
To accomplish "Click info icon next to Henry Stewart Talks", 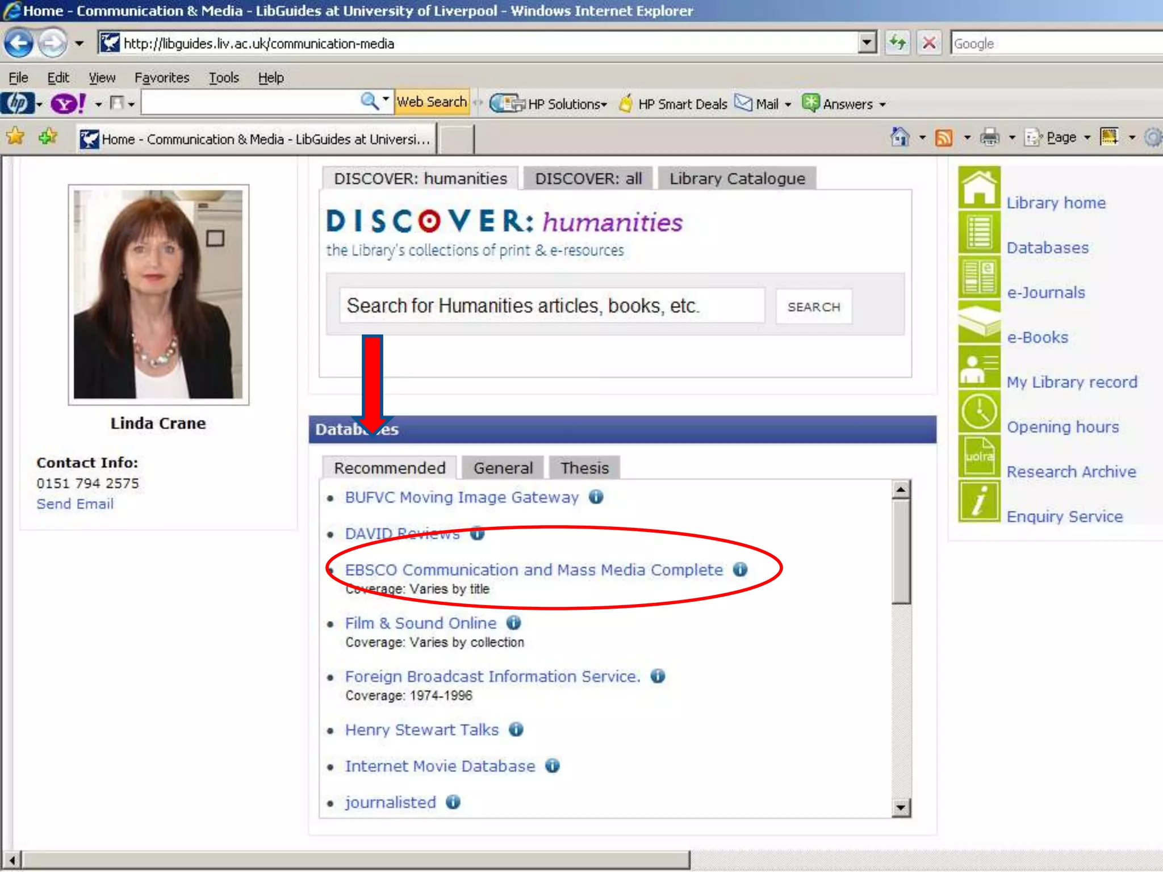I will pos(516,730).
